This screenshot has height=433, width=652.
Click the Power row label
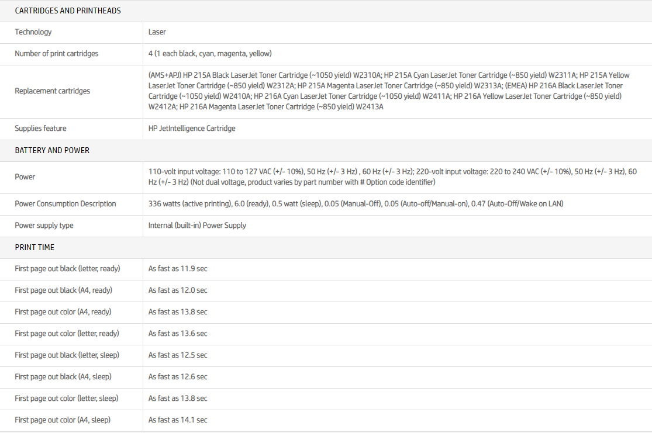tap(25, 177)
